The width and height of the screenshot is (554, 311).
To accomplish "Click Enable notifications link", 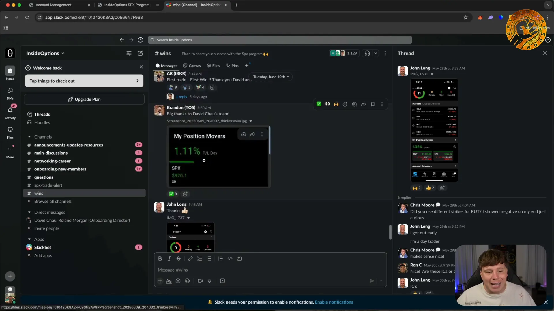I will pos(334,302).
